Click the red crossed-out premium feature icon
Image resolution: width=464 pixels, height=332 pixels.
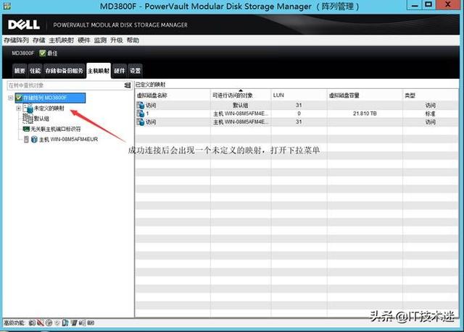41,323
